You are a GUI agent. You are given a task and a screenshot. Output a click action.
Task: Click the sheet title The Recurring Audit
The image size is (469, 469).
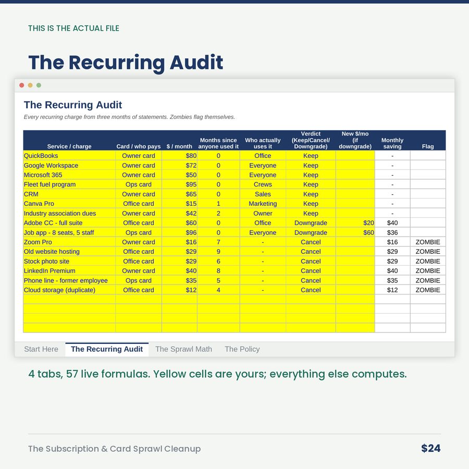pyautogui.click(x=73, y=105)
